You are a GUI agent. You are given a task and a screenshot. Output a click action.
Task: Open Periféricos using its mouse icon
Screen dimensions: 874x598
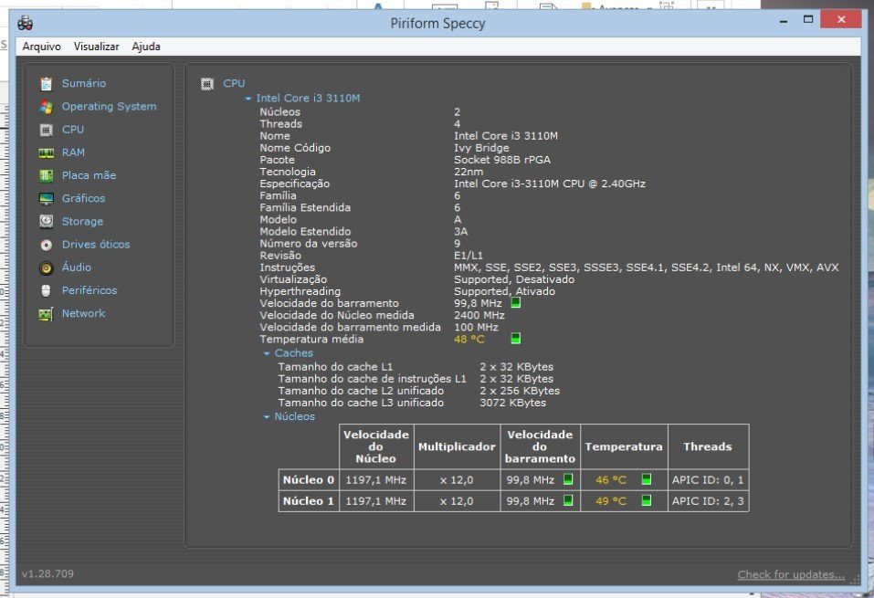click(47, 290)
